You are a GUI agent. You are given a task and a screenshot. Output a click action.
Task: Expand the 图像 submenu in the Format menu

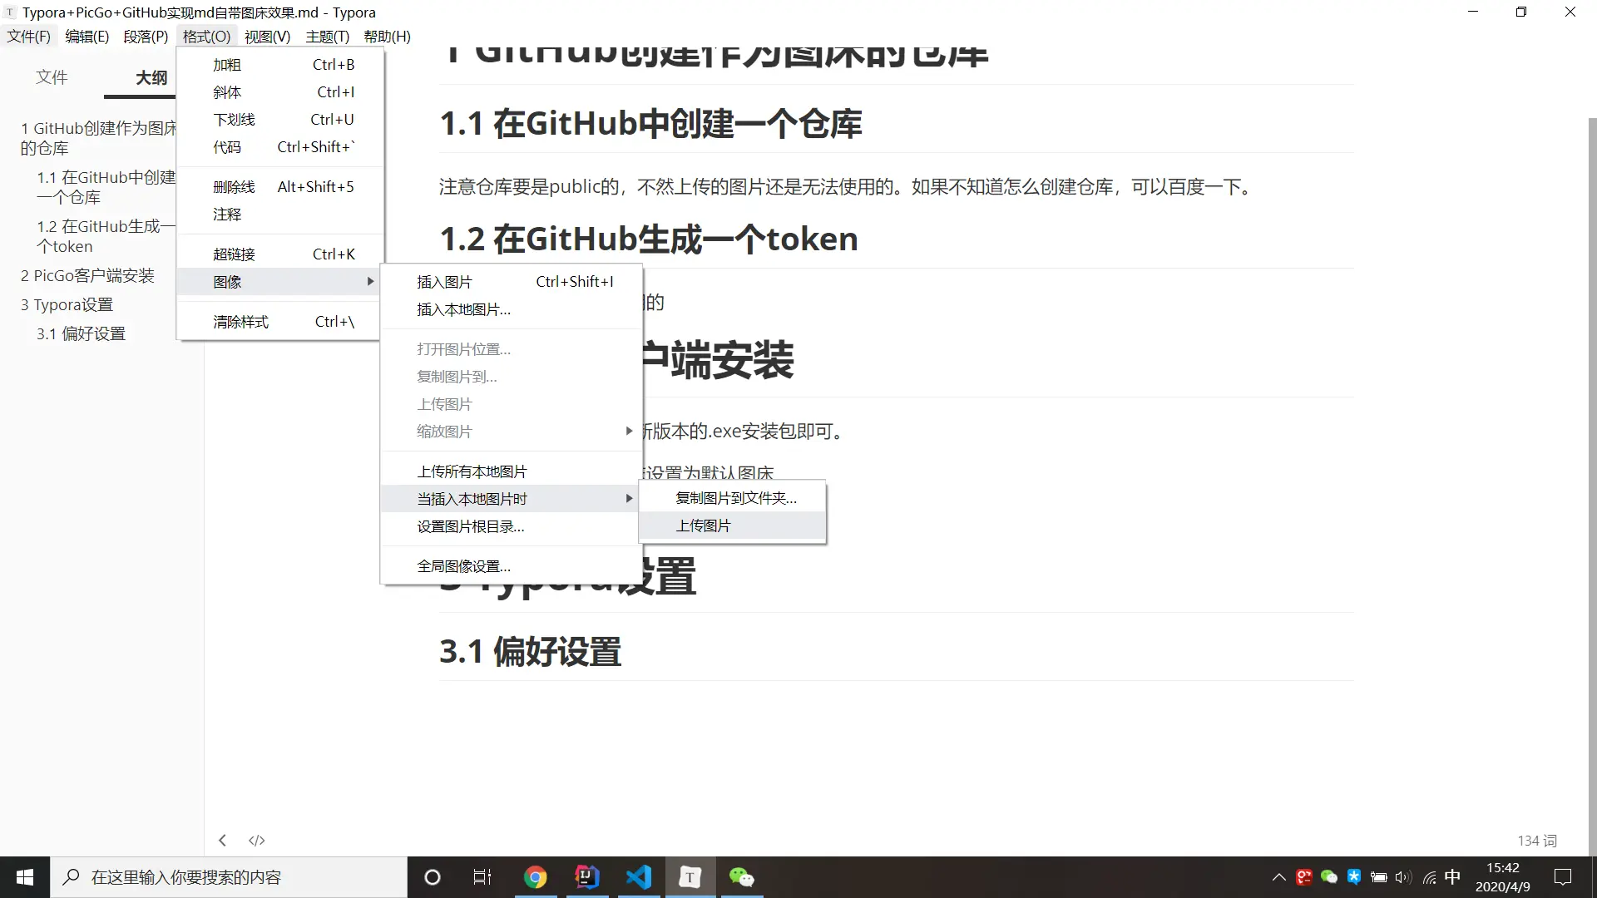227,281
